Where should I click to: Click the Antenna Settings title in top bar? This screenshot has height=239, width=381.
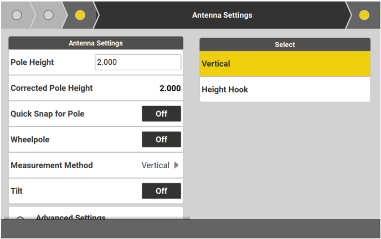[x=222, y=15]
